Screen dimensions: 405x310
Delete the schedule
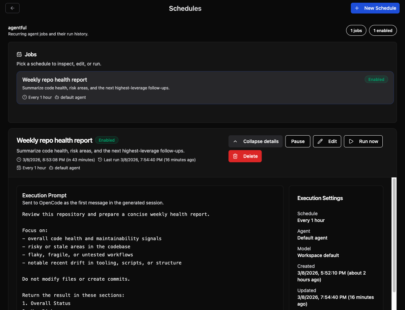[x=245, y=156]
